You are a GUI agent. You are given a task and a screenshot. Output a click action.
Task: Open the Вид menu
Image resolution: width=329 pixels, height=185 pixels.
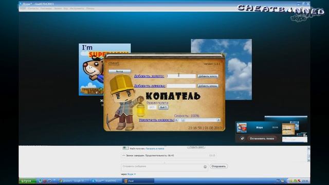[66, 9]
